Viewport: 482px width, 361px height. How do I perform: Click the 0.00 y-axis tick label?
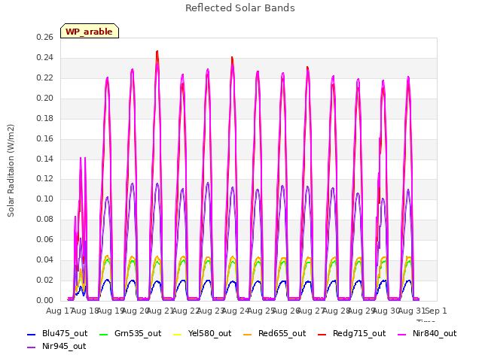coord(45,300)
